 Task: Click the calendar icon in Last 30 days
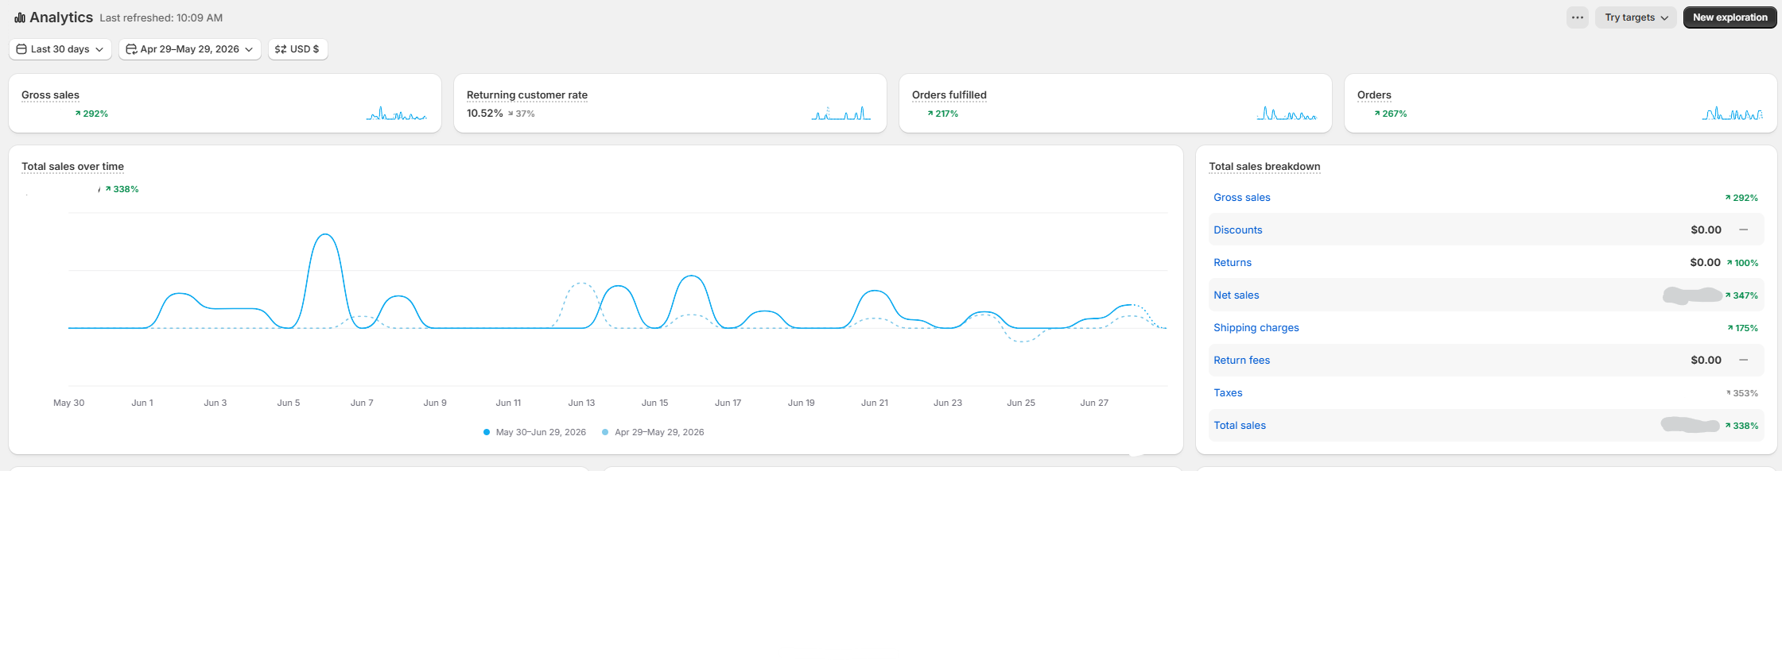(x=21, y=49)
